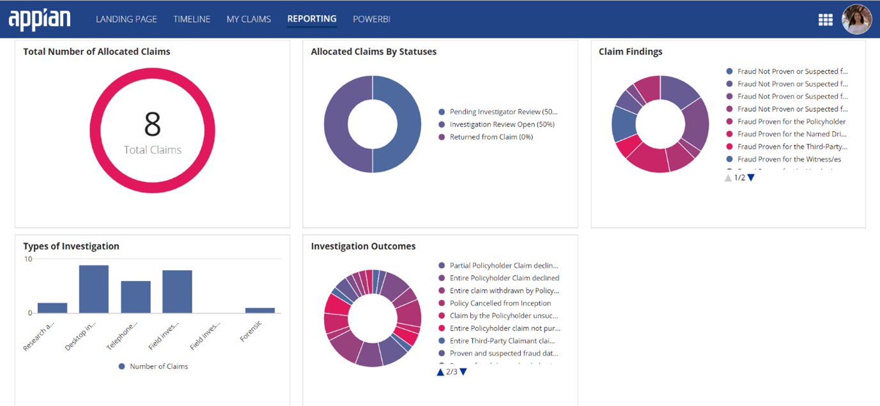Click the Appian logo
Screen dimensions: 880x406
(x=40, y=19)
